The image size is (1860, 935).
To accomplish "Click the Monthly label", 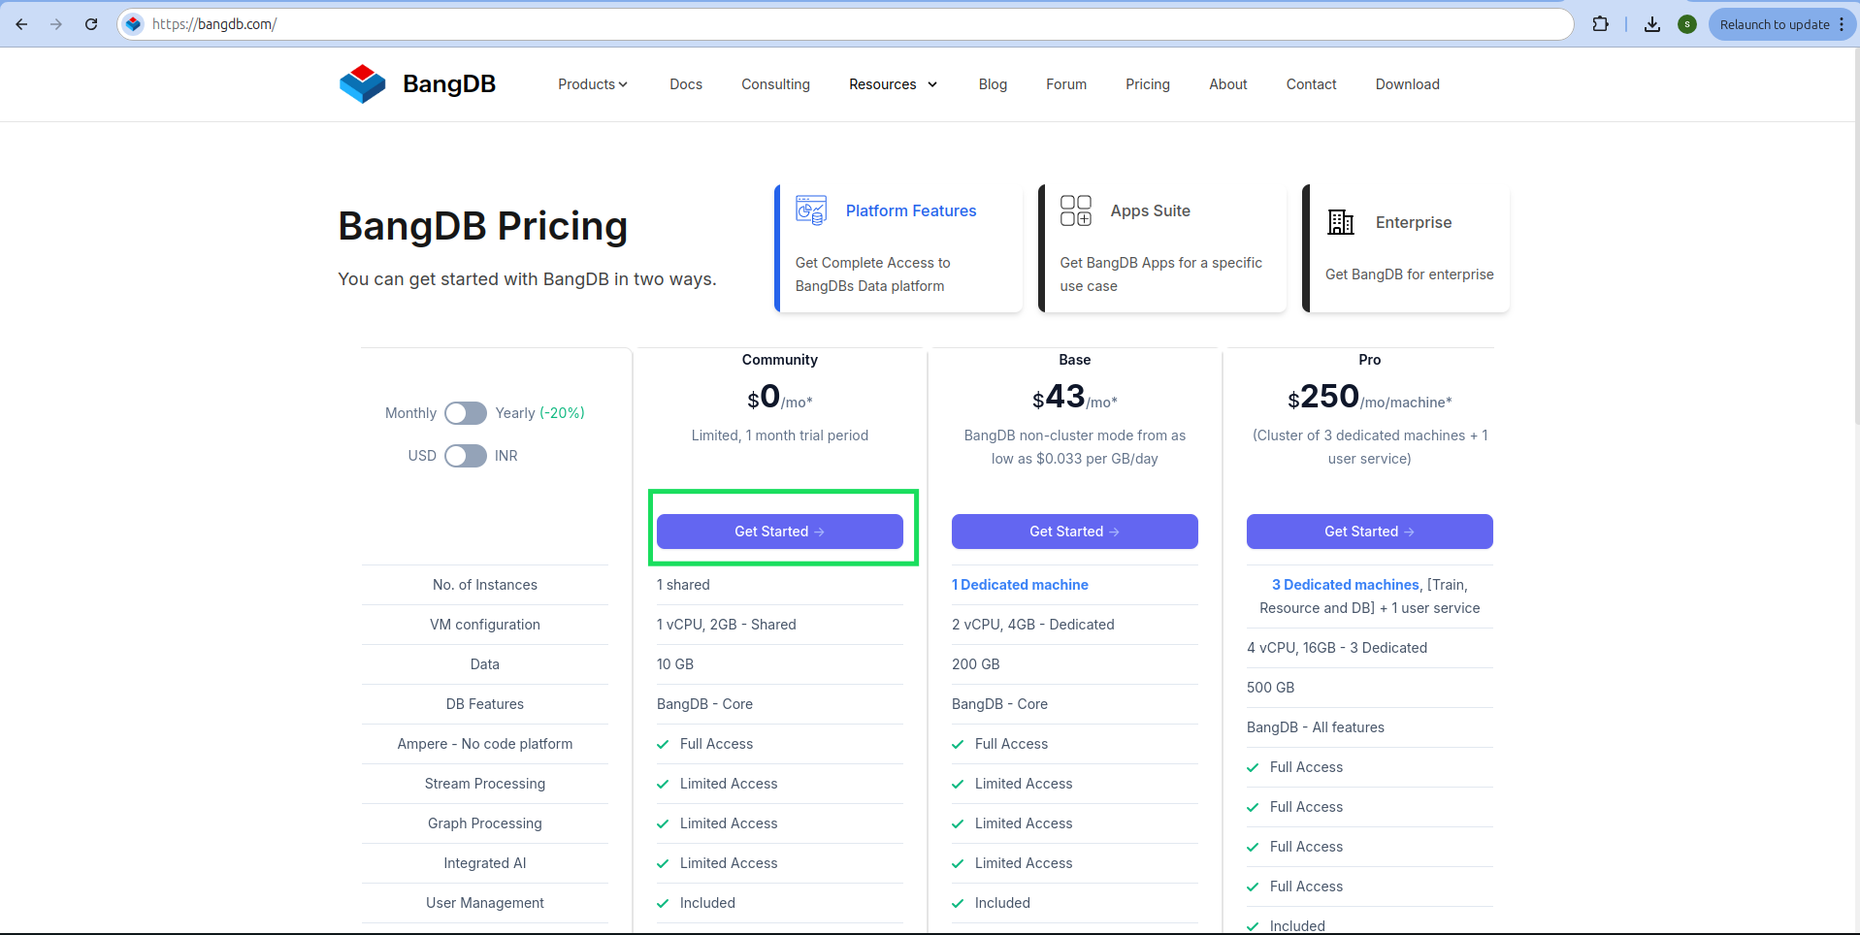I will (x=410, y=413).
